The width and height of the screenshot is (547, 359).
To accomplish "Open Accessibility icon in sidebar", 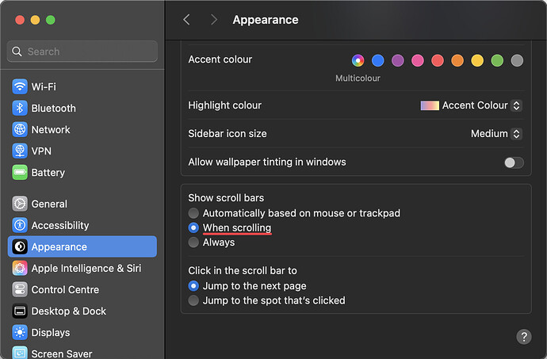I will tap(20, 225).
